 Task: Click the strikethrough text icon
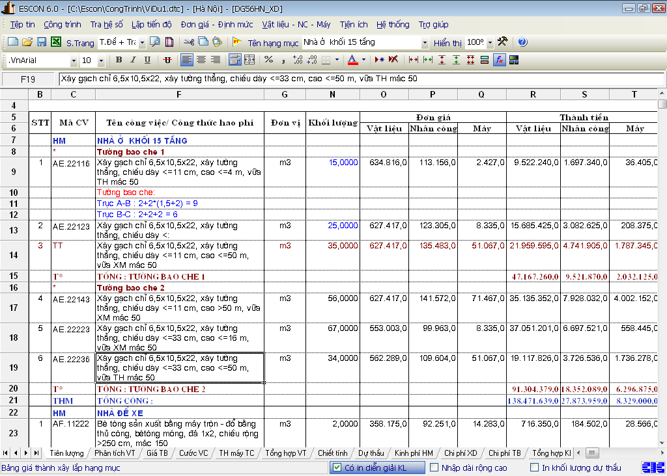[167, 60]
